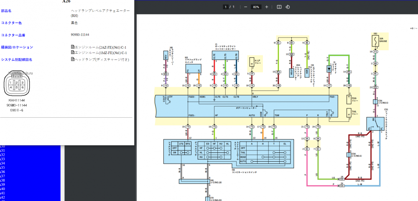Zoom out with the minus icon
This screenshot has height=201, width=418.
[245, 7]
